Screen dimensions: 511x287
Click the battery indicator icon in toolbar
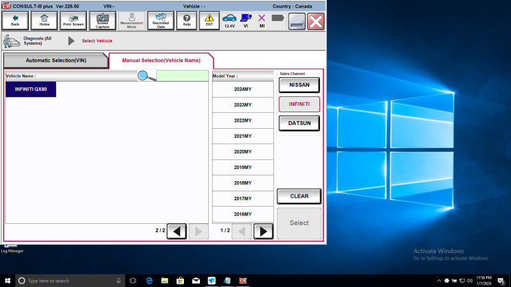278,18
